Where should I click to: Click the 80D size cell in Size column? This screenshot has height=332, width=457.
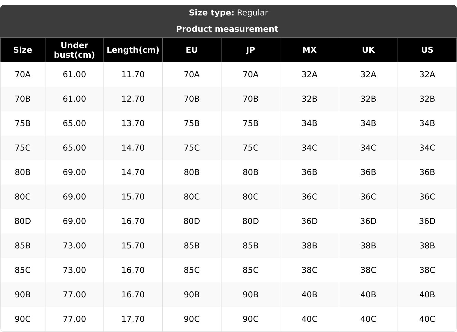pos(23,221)
